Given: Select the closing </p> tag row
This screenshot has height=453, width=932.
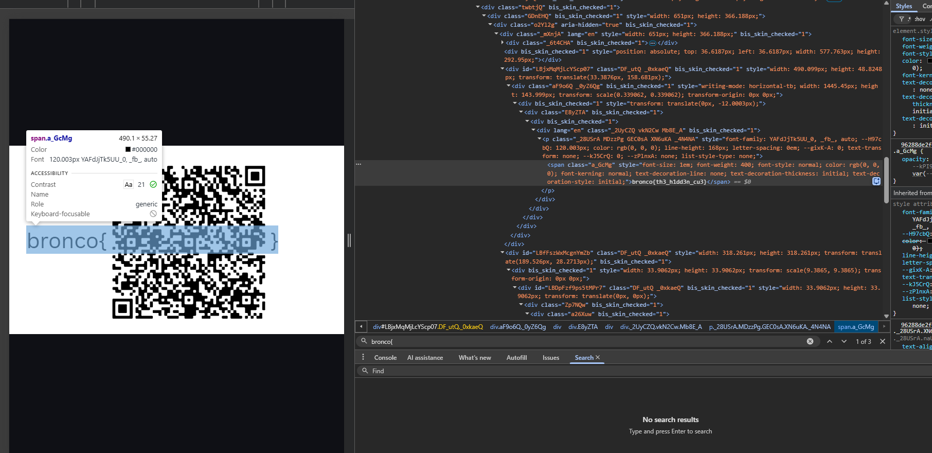Looking at the screenshot, I should point(548,190).
